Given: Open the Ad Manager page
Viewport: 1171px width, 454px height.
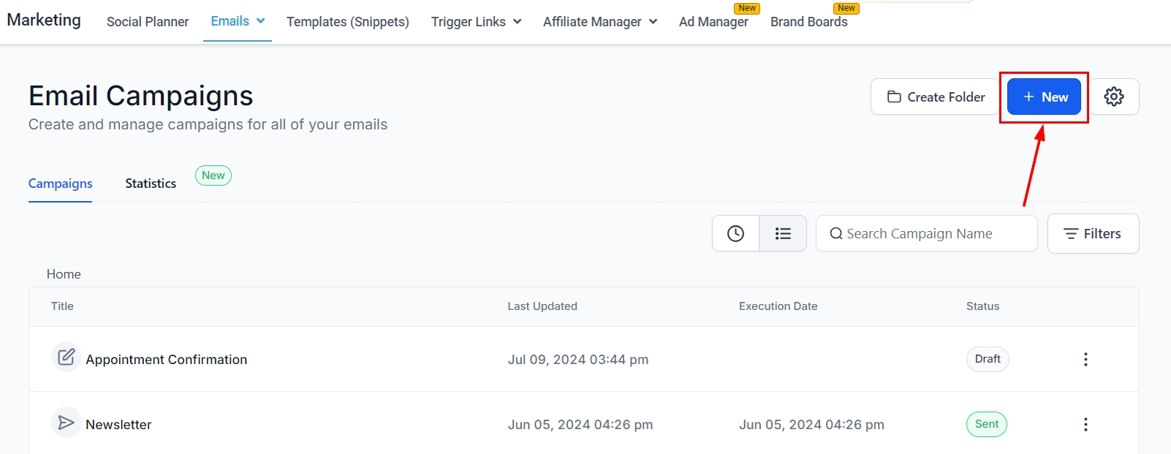Looking at the screenshot, I should 713,22.
